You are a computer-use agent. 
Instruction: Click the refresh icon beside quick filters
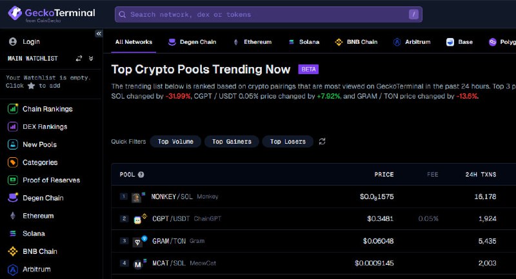(322, 141)
